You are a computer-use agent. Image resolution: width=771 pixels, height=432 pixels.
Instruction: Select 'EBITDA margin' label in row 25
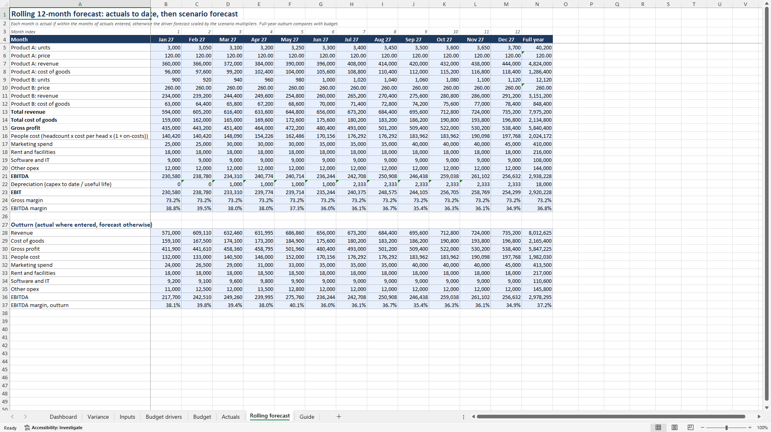coord(80,208)
